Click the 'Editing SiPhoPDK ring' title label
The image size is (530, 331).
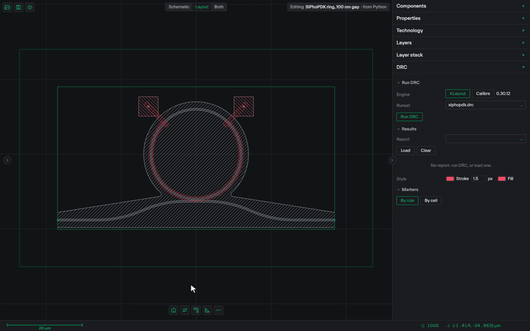click(x=338, y=7)
